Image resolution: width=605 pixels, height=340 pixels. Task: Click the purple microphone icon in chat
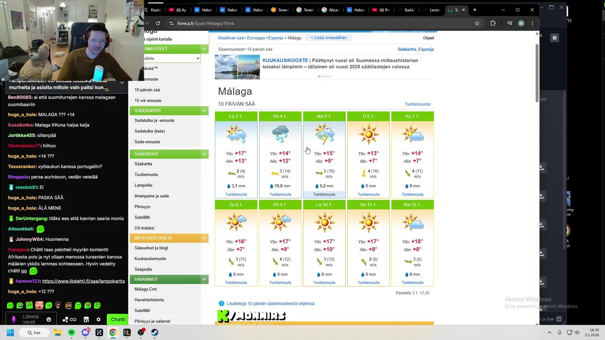click(14, 320)
